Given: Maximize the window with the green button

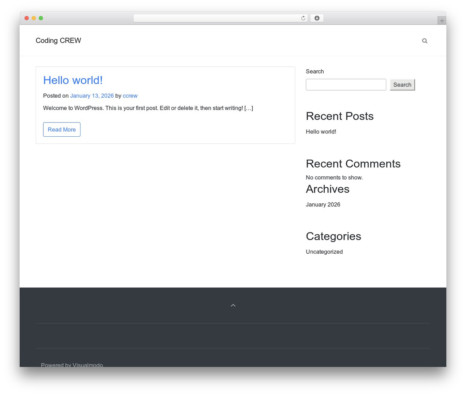Looking at the screenshot, I should [41, 18].
